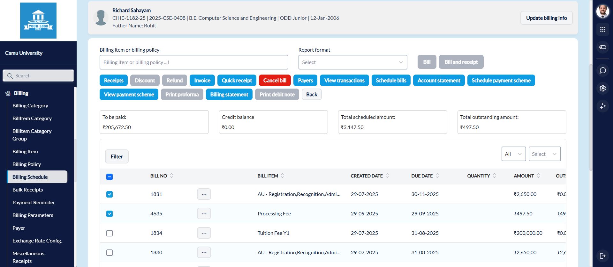Open ellipsis actions for bill 1830
The width and height of the screenshot is (613, 267).
(x=204, y=252)
